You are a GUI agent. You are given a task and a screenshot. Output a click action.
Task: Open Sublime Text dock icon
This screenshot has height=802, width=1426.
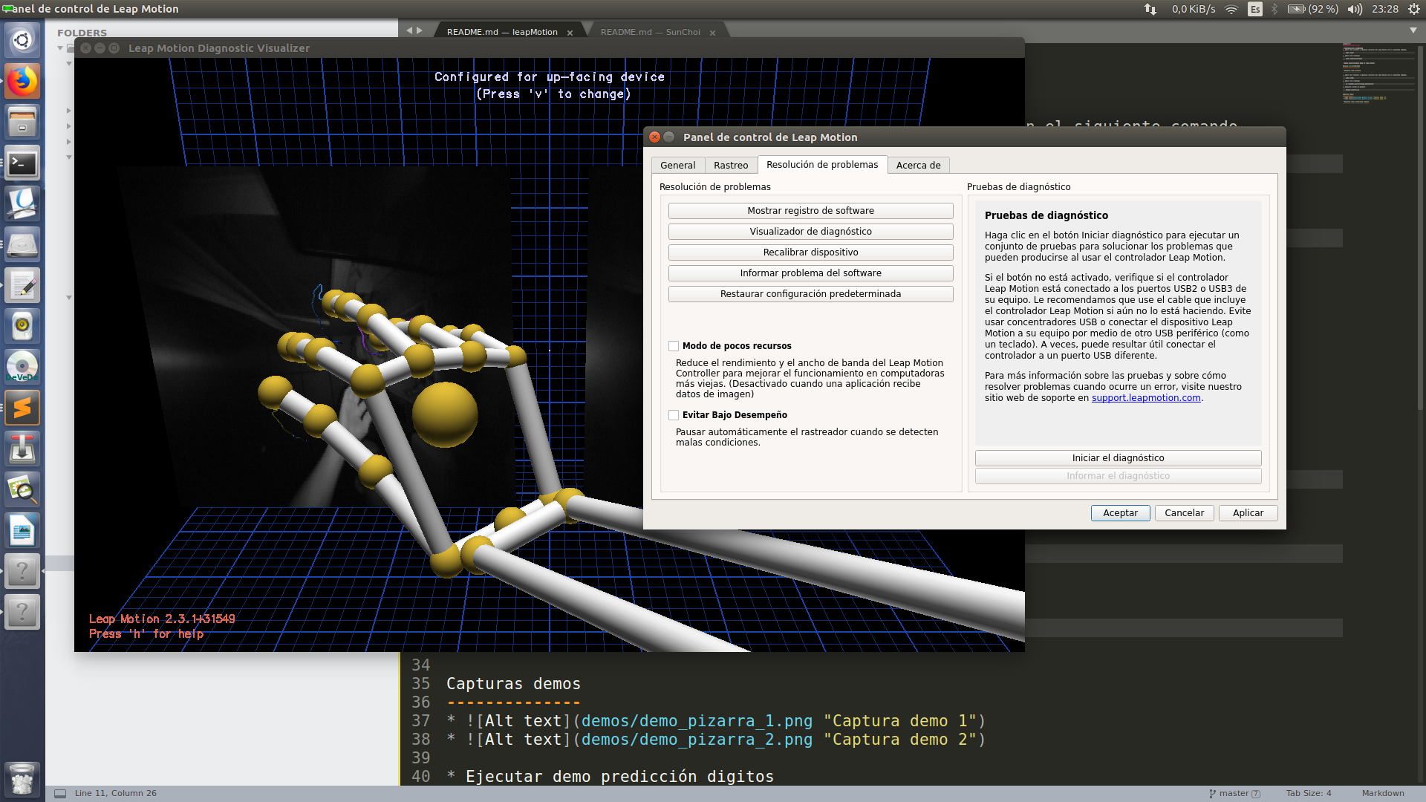(22, 408)
